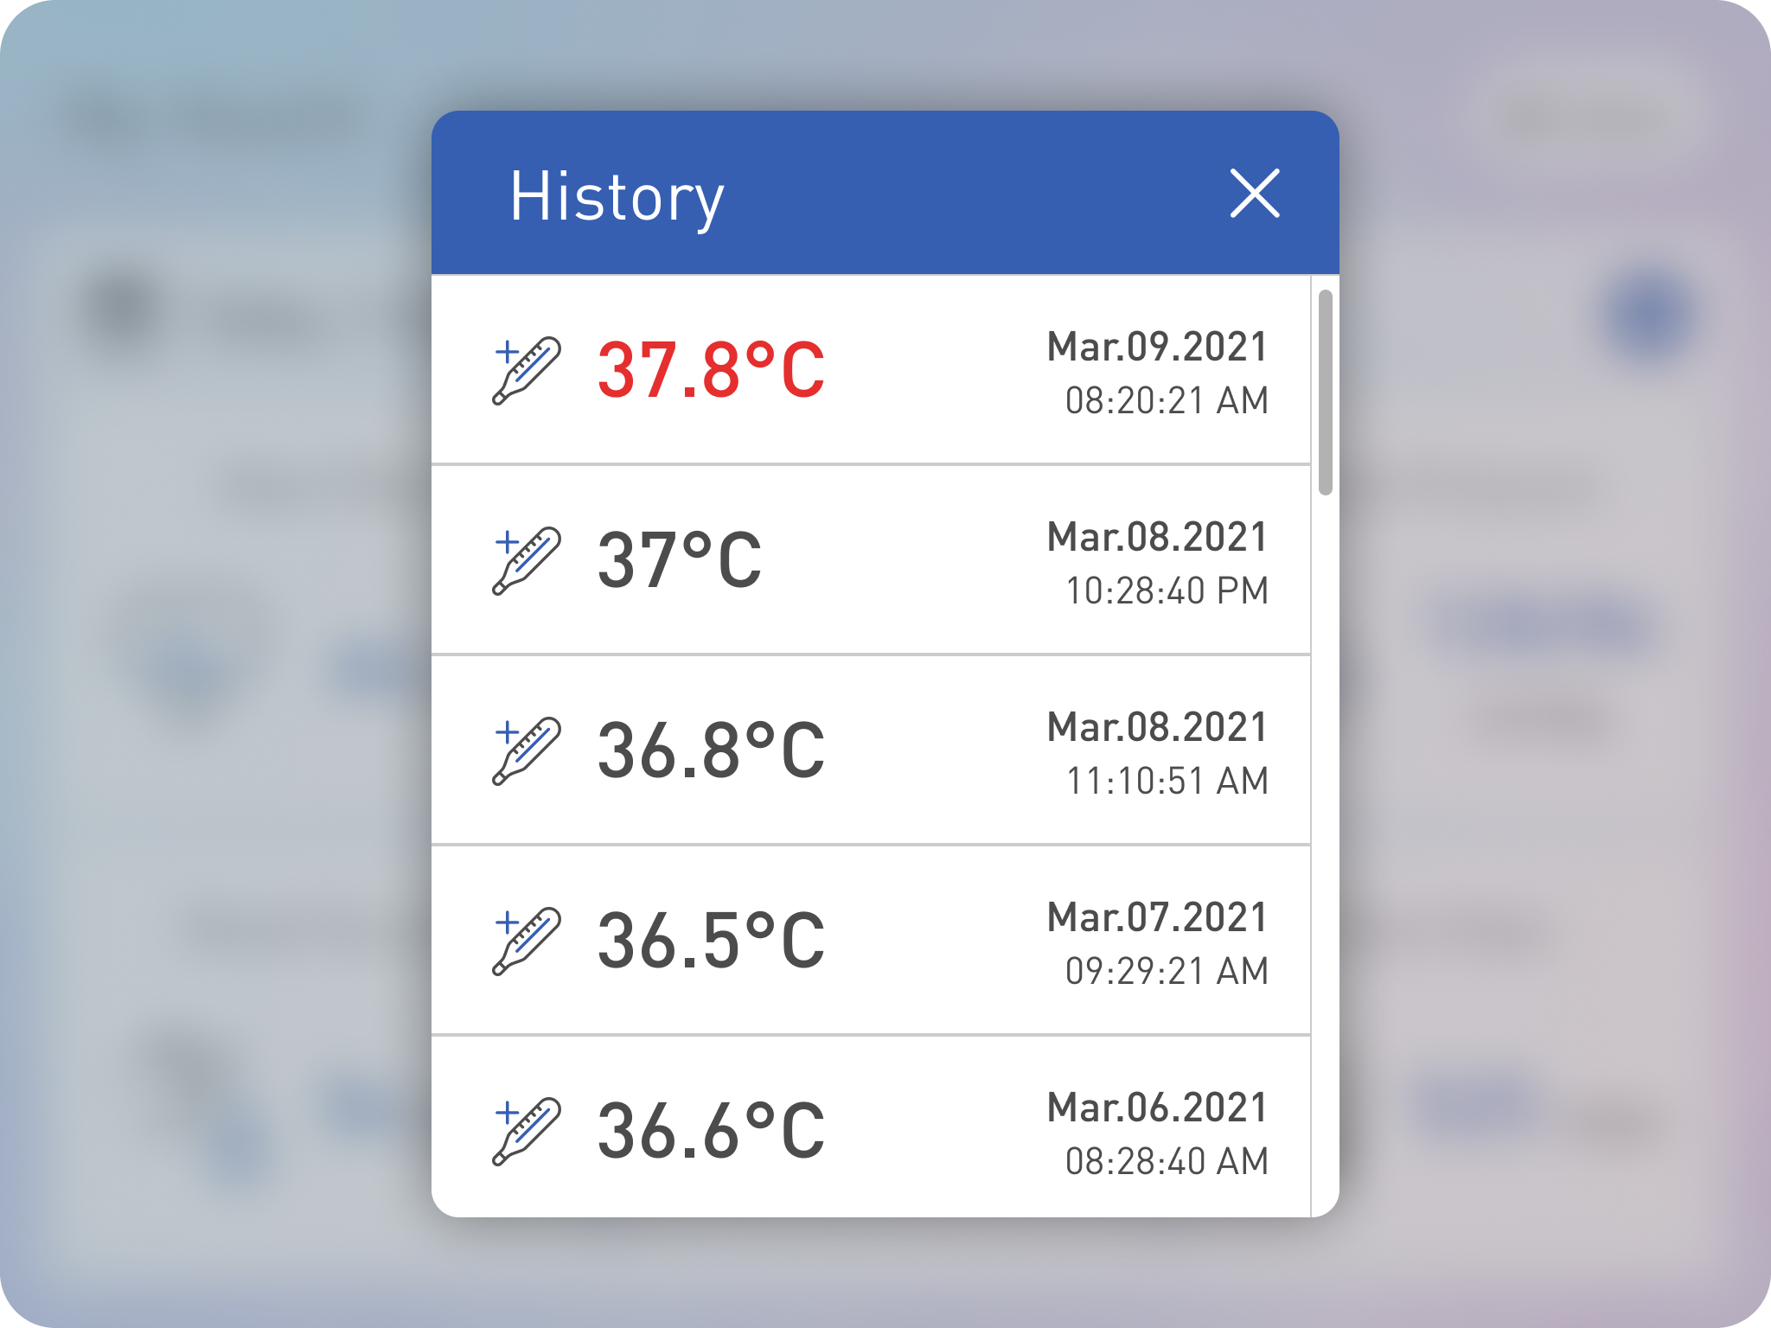The height and width of the screenshot is (1328, 1771).
Task: Click the history list scrollbar thumb
Action: (x=1325, y=393)
